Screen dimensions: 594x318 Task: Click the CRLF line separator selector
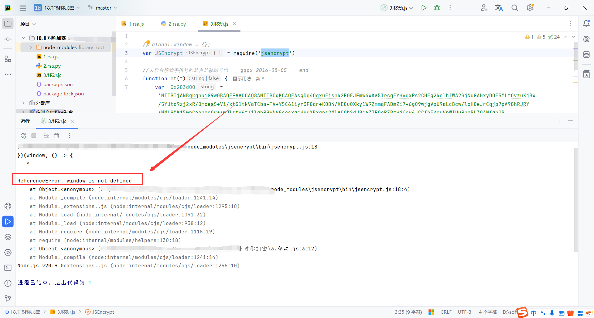click(x=446, y=312)
